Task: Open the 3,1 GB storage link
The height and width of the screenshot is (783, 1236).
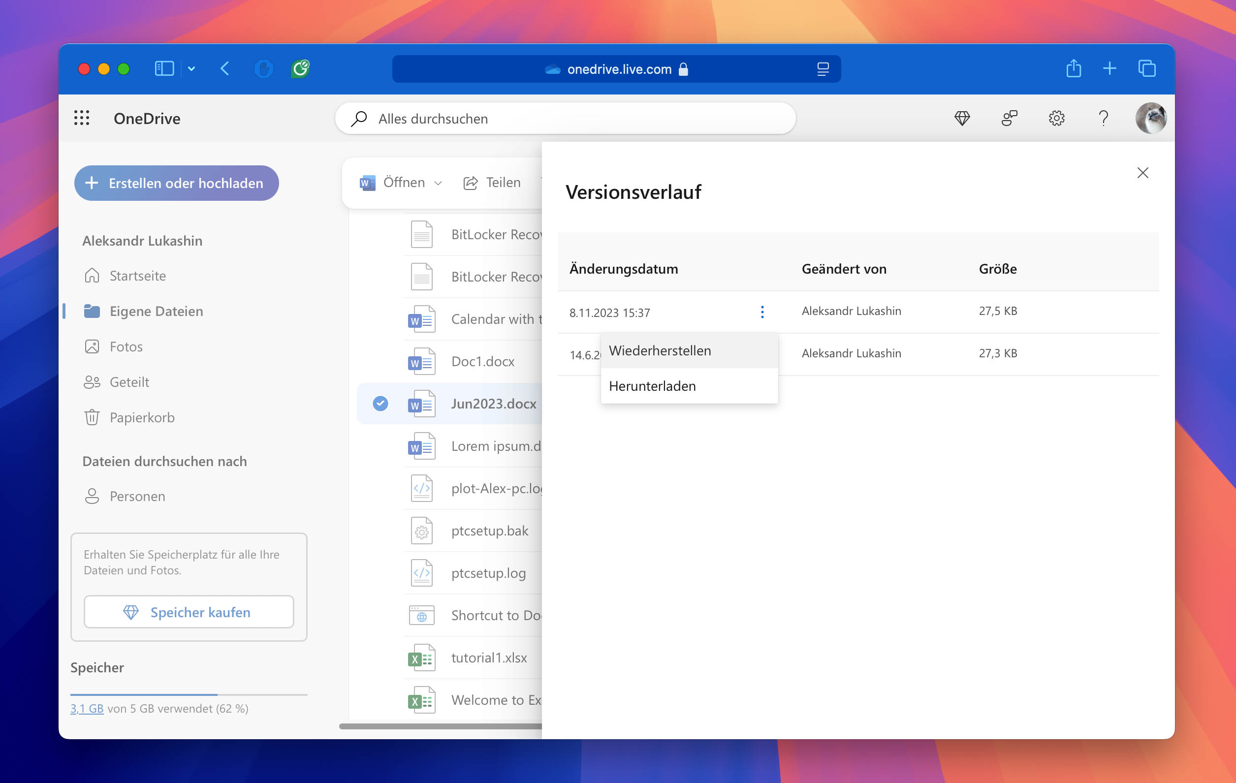Action: (x=87, y=708)
